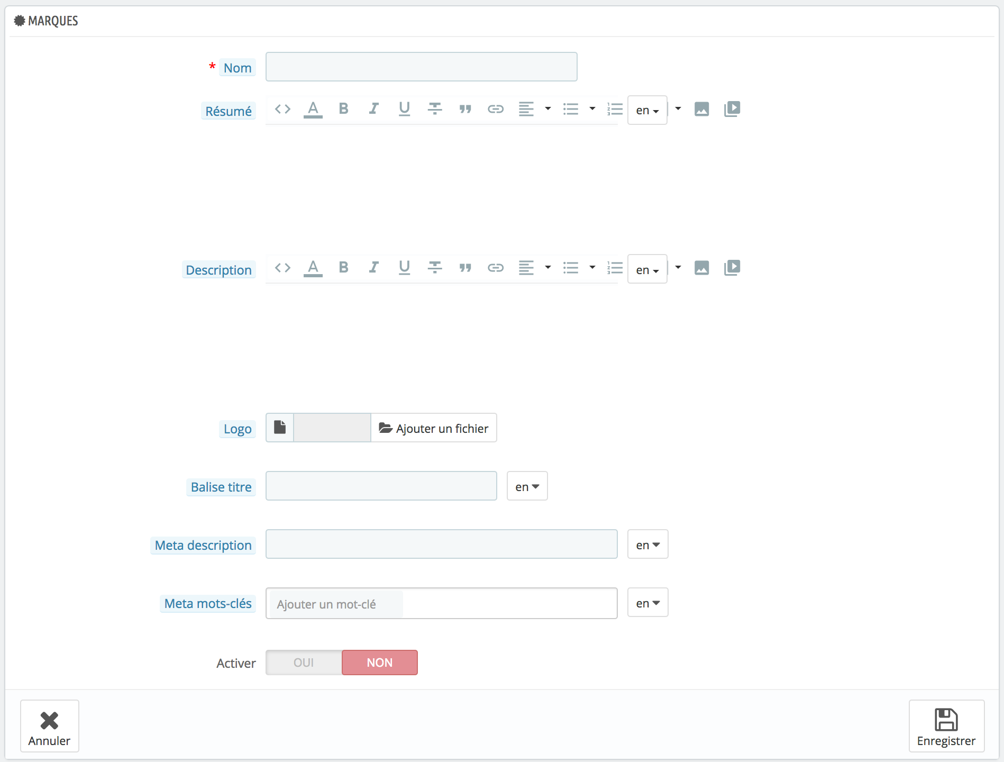Screen dimensions: 1004x762
Task: Open Meta mots-clés language dropdown
Action: (x=648, y=602)
